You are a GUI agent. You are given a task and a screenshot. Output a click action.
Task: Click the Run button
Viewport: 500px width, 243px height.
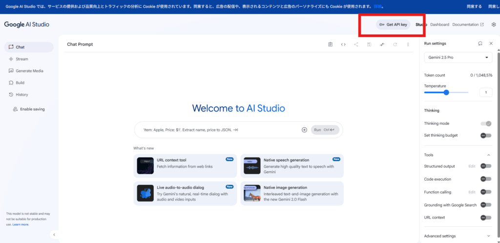tap(325, 130)
